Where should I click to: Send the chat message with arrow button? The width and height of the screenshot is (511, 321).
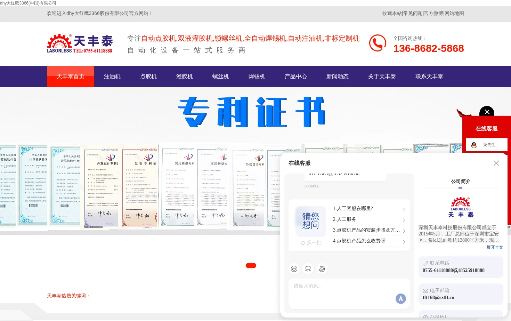point(401,298)
